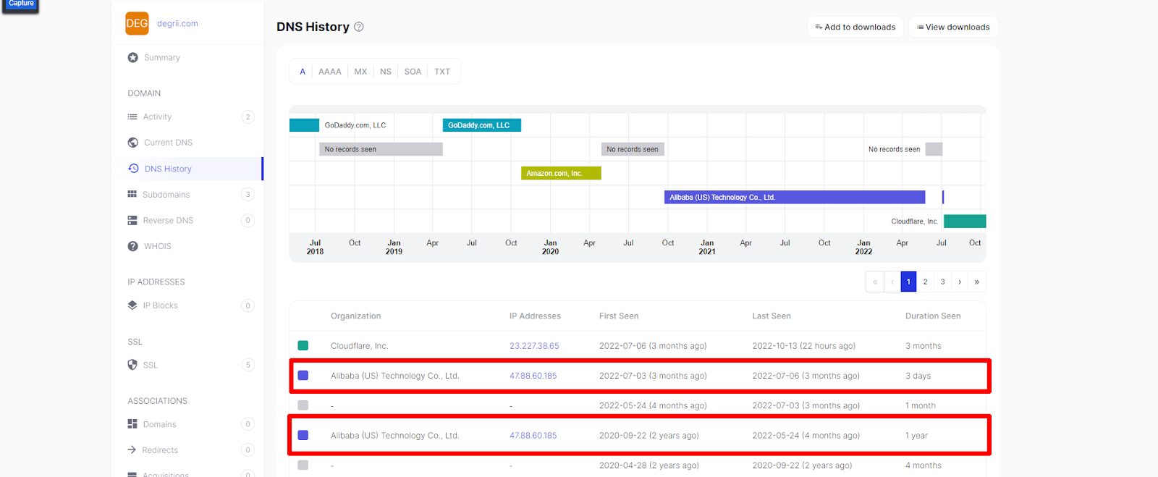Click Subdomains count badge 3

248,194
